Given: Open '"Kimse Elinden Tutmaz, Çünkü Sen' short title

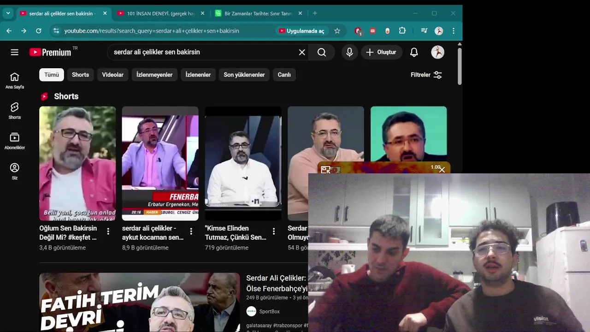Looking at the screenshot, I should coord(236,233).
